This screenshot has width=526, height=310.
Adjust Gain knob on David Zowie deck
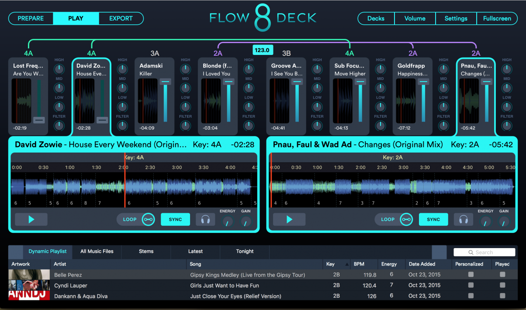[246, 222]
